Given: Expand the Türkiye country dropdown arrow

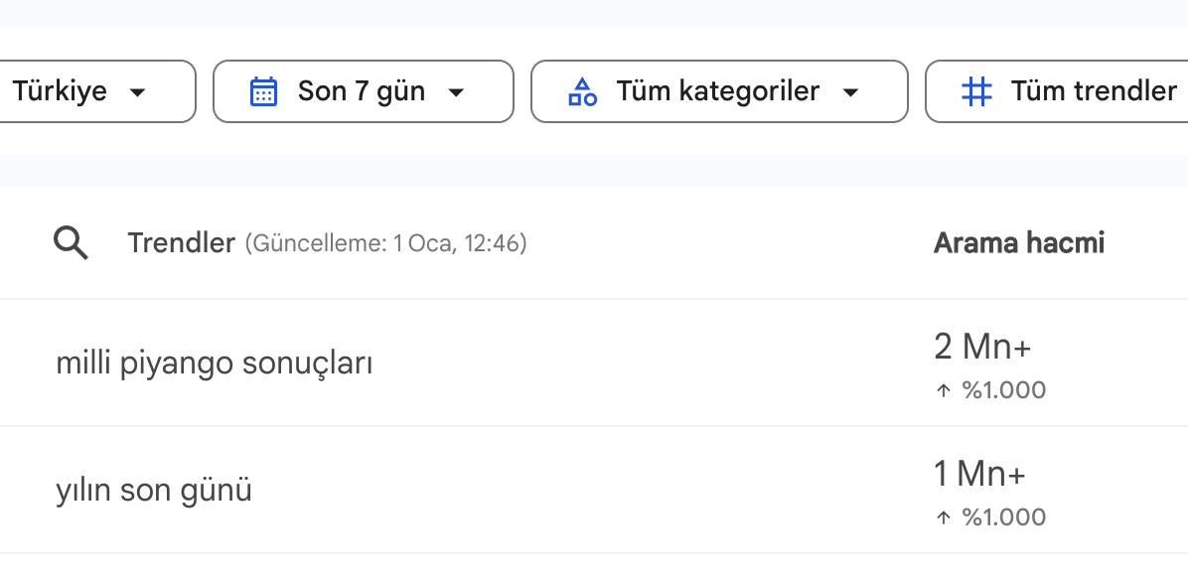Looking at the screenshot, I should [x=138, y=92].
